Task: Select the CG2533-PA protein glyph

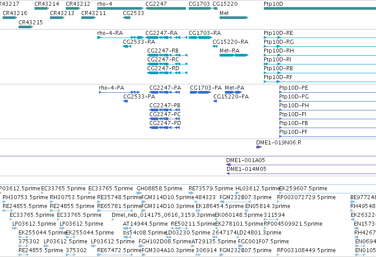Action: (x=125, y=101)
